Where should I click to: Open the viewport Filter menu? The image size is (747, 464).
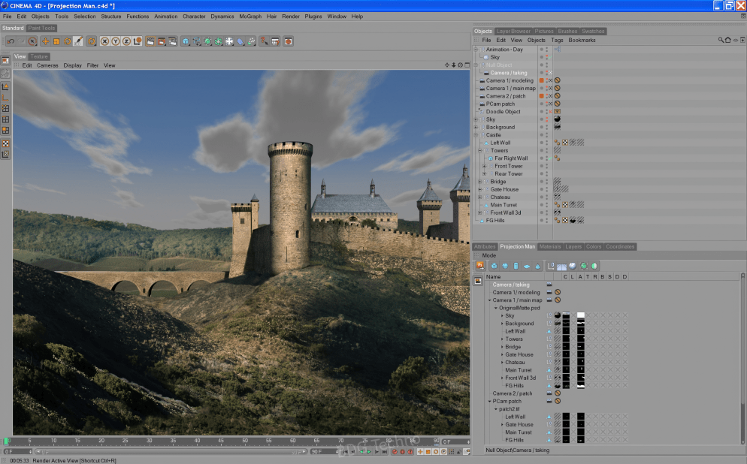[92, 65]
